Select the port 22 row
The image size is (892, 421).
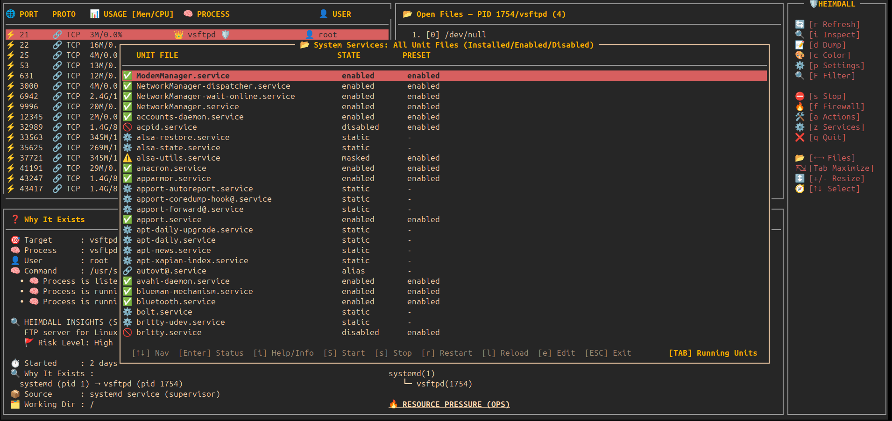point(61,45)
